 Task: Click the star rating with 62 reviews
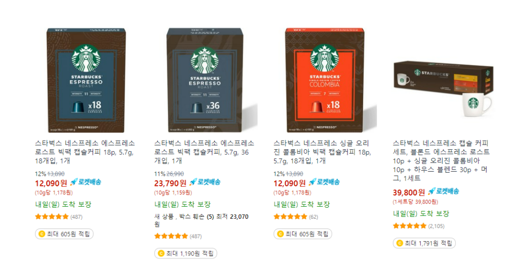click(x=290, y=217)
